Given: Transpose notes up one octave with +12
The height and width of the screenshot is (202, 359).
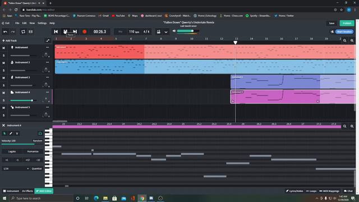Looking at the screenshot, I should [x=27, y=160].
